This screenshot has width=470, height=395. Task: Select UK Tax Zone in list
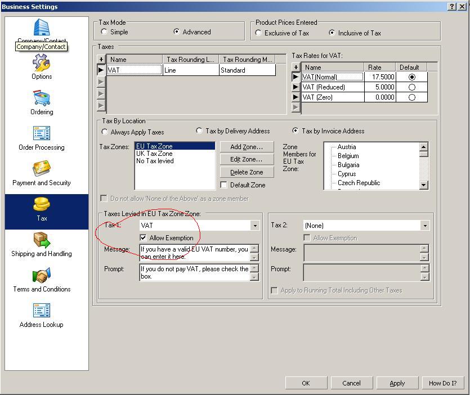point(154,154)
